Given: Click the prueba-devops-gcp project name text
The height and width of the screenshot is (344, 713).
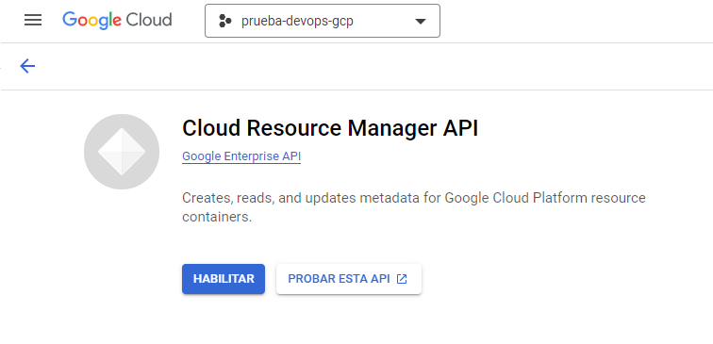Looking at the screenshot, I should (x=297, y=22).
